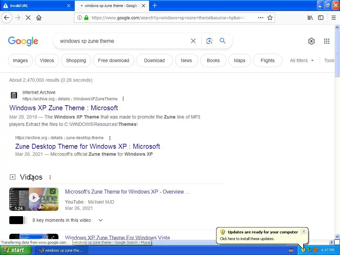Close the Invalid URL tab

(x=68, y=6)
